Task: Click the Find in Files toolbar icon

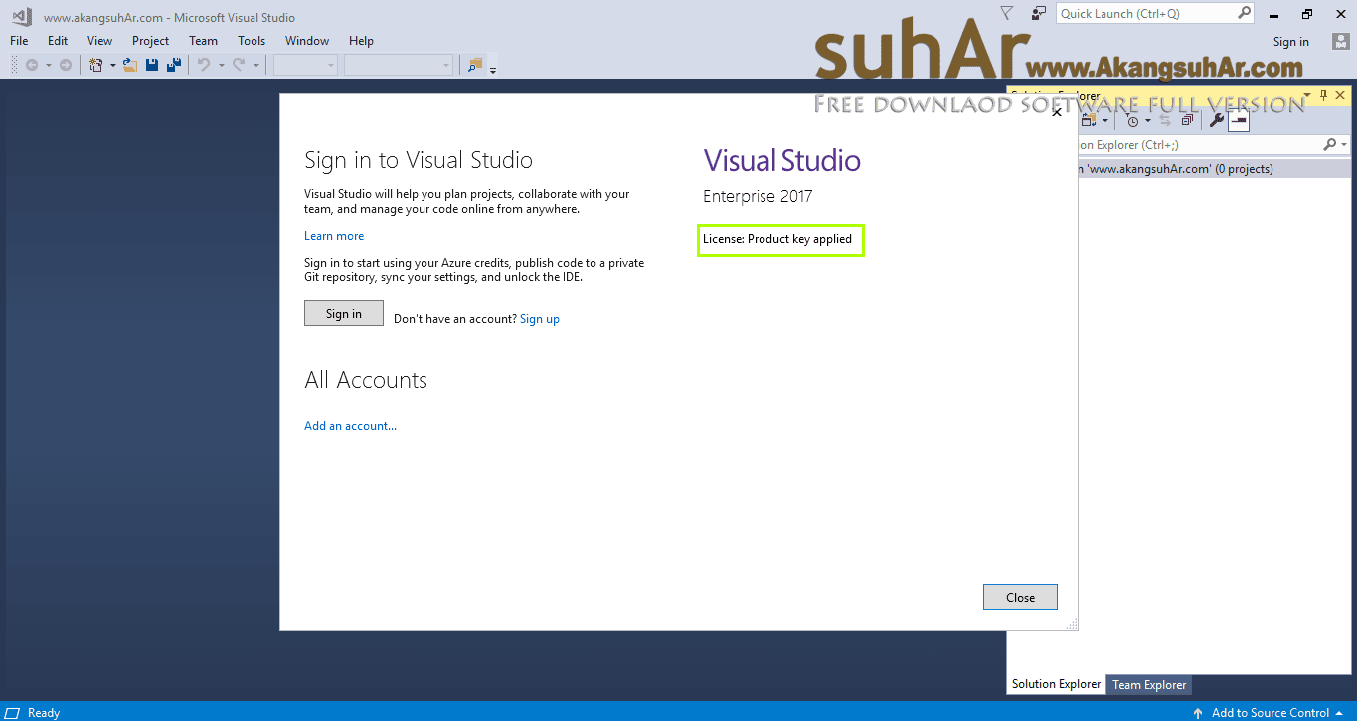Action: click(475, 65)
